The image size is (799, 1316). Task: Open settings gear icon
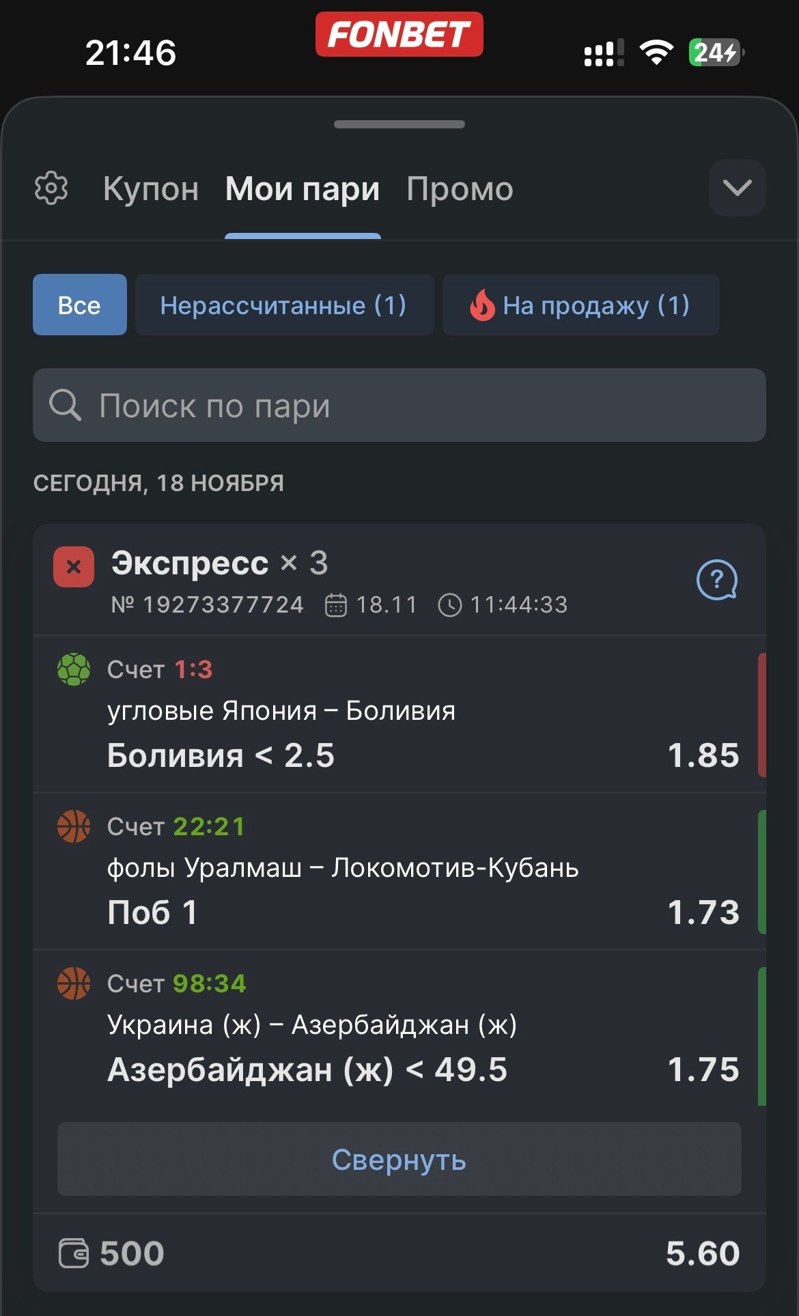(51, 188)
